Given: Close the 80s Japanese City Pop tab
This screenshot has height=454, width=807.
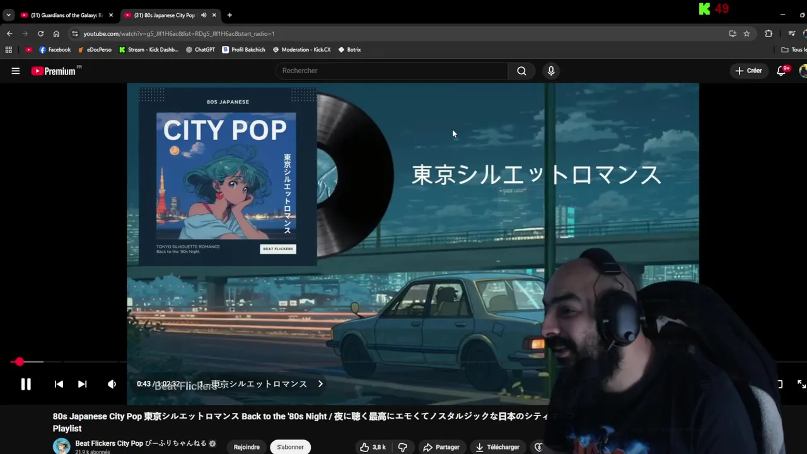Looking at the screenshot, I should [214, 15].
